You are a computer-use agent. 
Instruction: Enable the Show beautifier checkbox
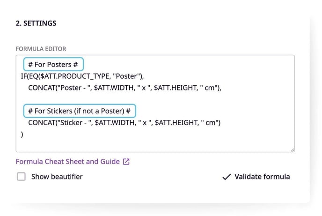[21, 177]
